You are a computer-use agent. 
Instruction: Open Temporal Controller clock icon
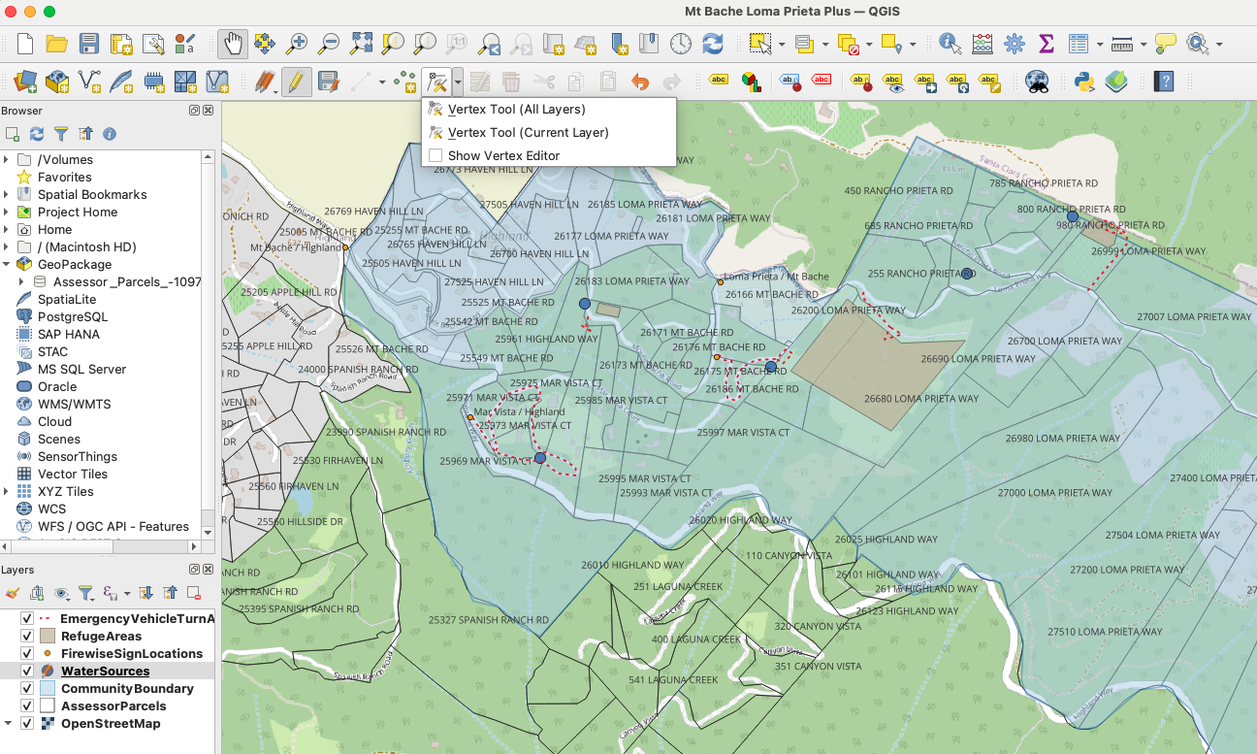(x=681, y=44)
